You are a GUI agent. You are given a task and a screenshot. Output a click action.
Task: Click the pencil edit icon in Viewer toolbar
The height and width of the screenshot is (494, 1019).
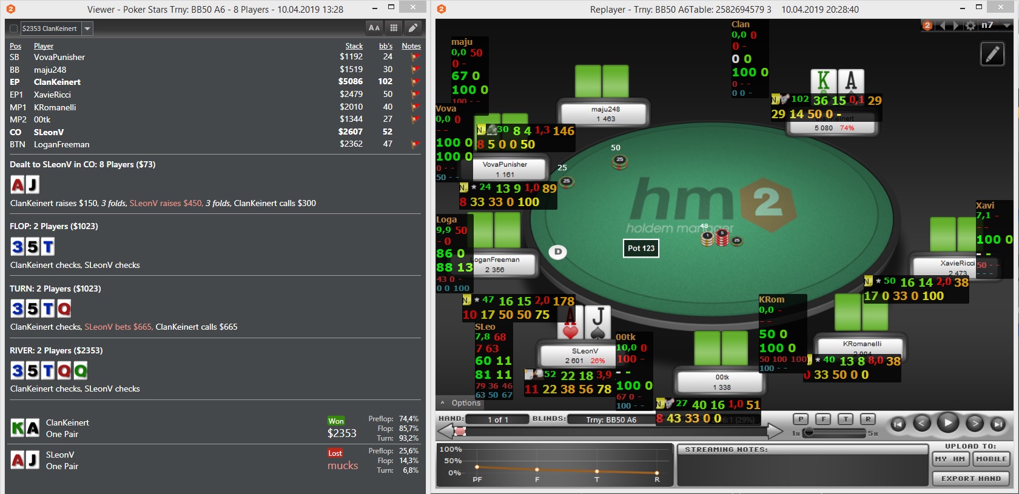click(x=413, y=28)
